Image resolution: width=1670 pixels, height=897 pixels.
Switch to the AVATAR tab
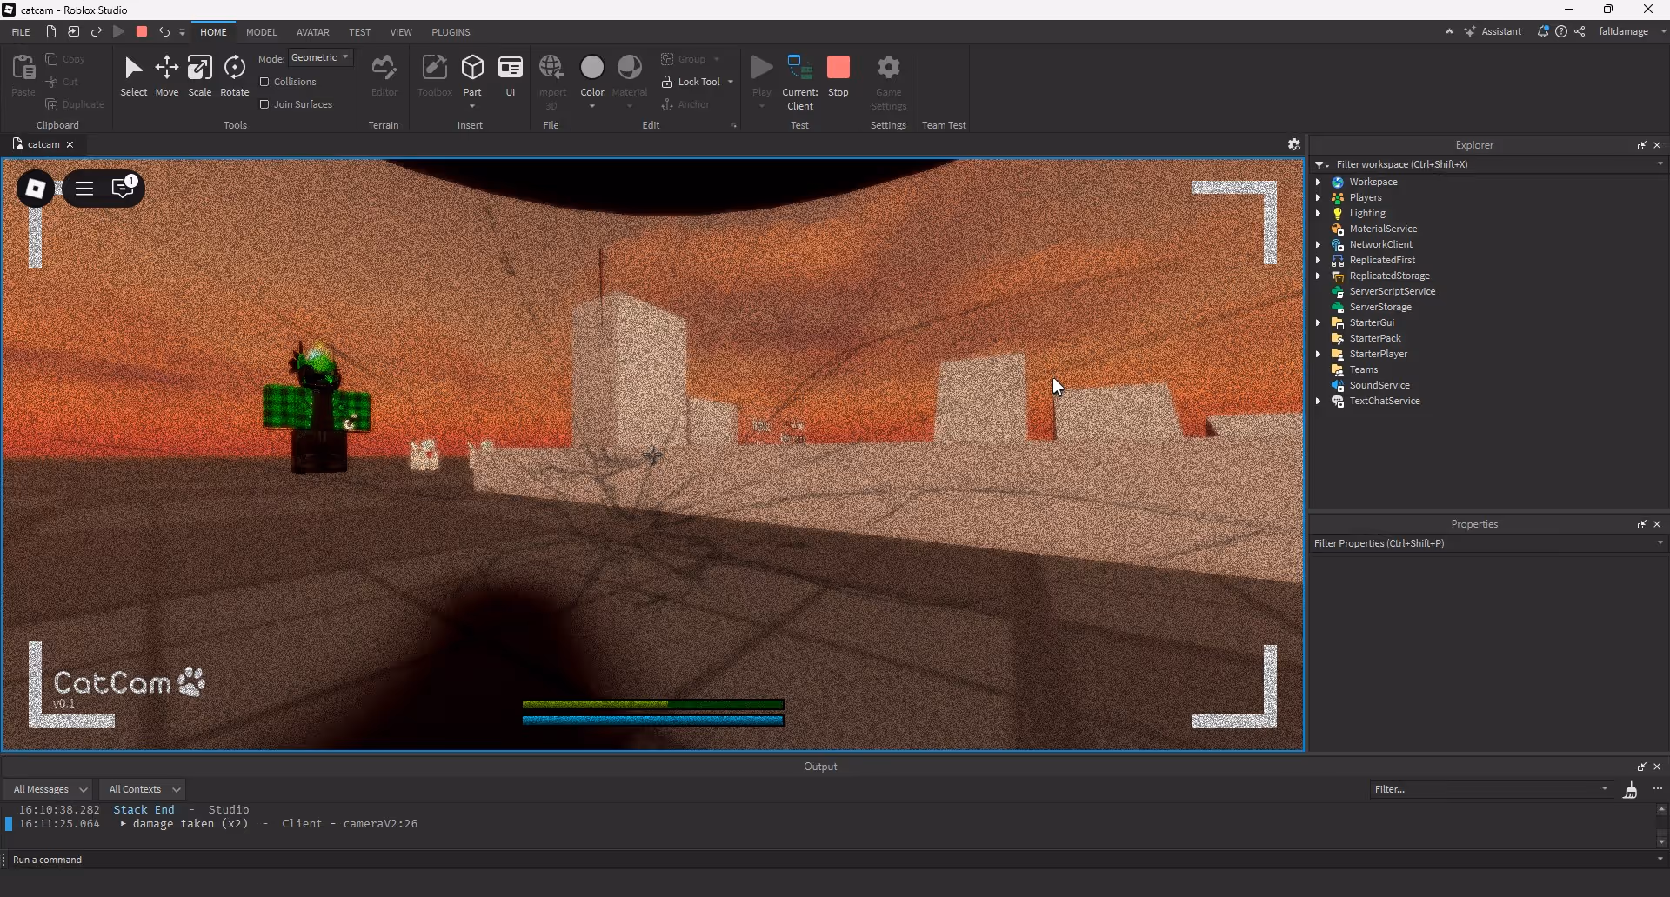(x=312, y=32)
